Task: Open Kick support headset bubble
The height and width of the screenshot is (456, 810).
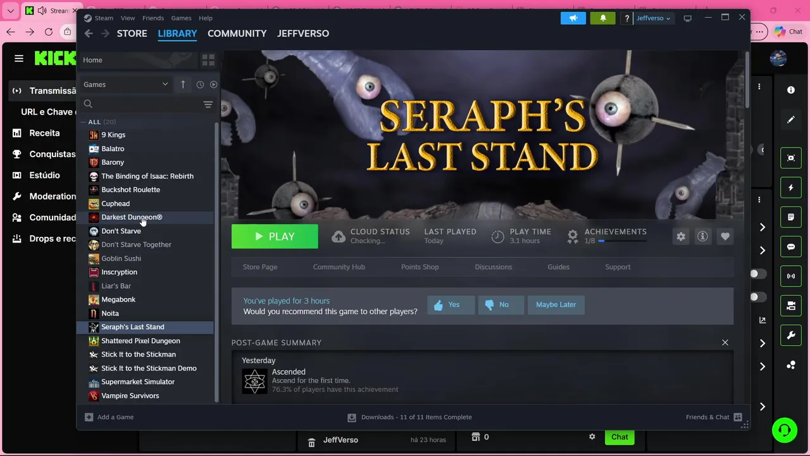Action: (x=784, y=431)
